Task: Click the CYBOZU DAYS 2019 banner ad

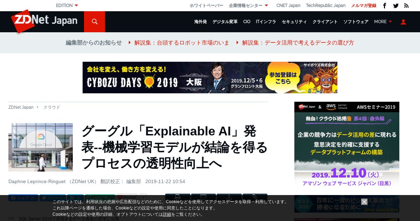Action: tap(210, 78)
